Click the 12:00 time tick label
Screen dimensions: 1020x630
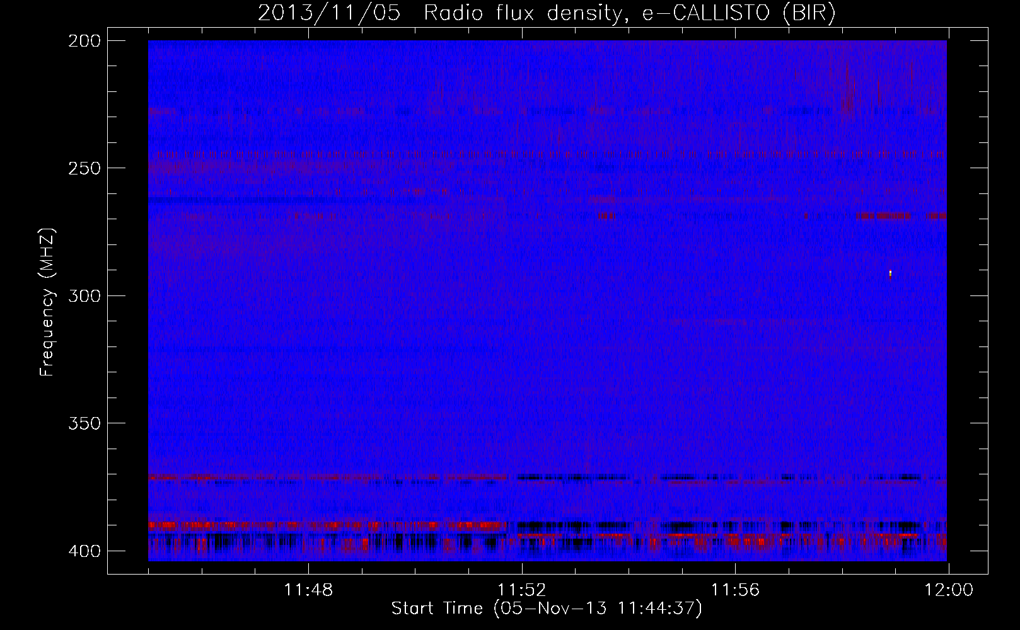coord(949,590)
